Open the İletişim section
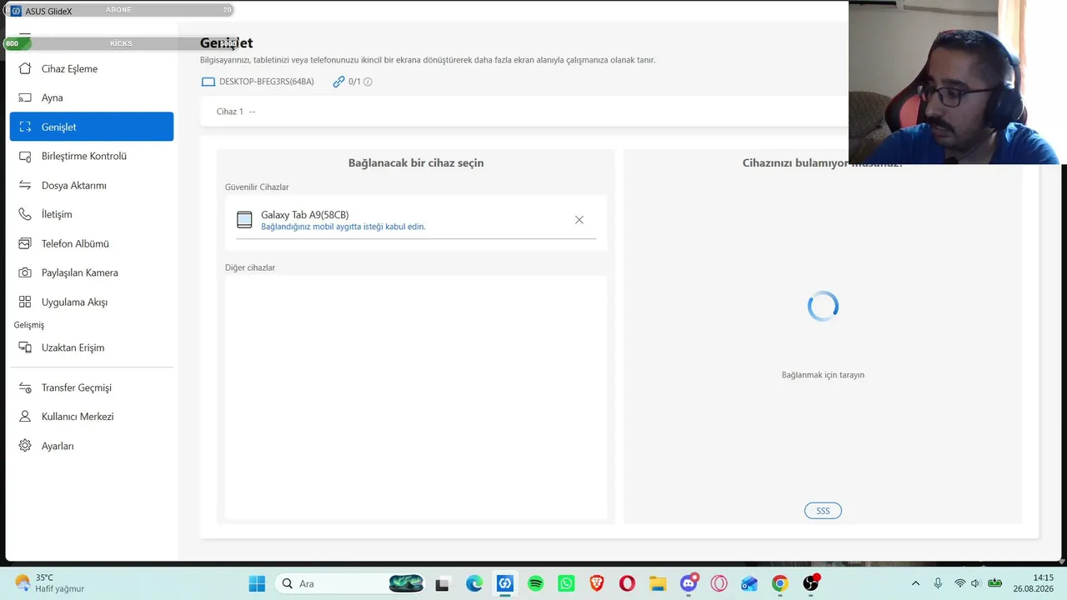The width and height of the screenshot is (1067, 600). [92, 214]
